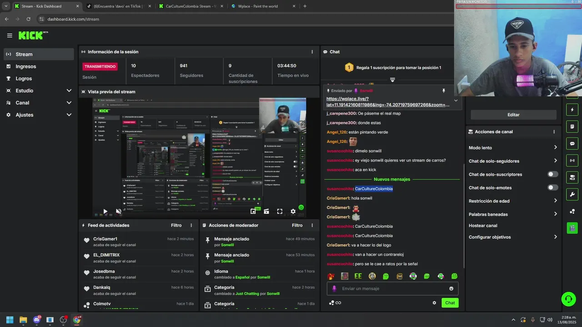Open the green headset support button
The height and width of the screenshot is (327, 582).
click(x=568, y=299)
